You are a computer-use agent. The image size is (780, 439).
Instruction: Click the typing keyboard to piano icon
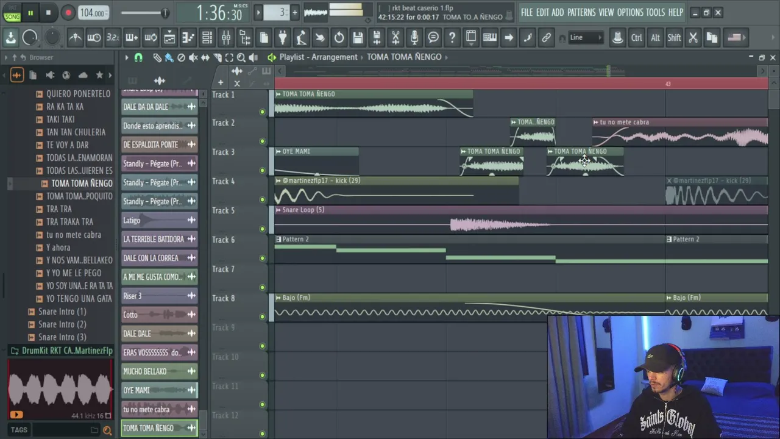(490, 38)
